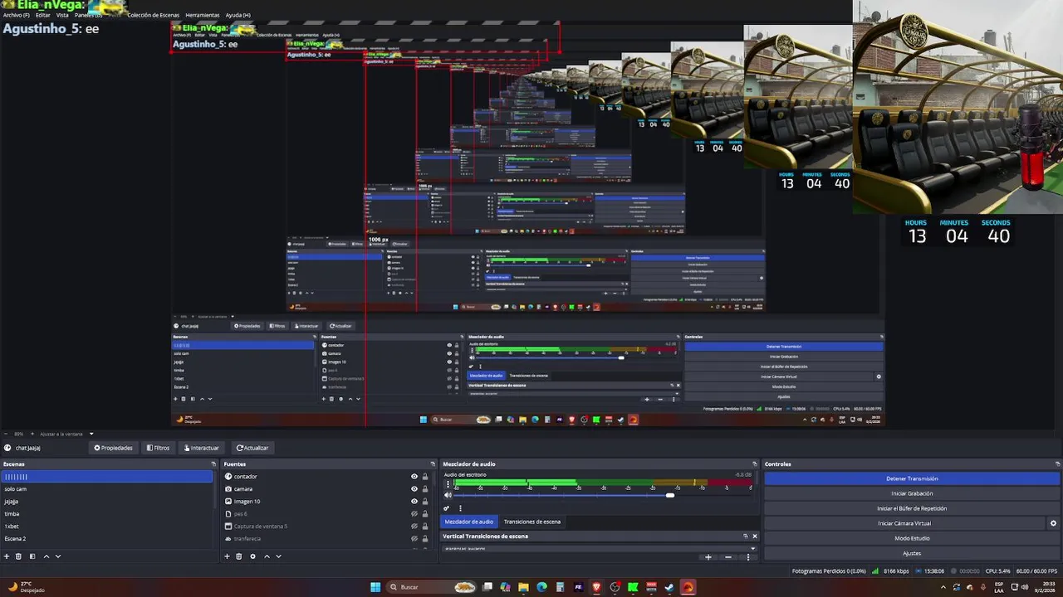Remove selected source with trash icon

pyautogui.click(x=239, y=556)
